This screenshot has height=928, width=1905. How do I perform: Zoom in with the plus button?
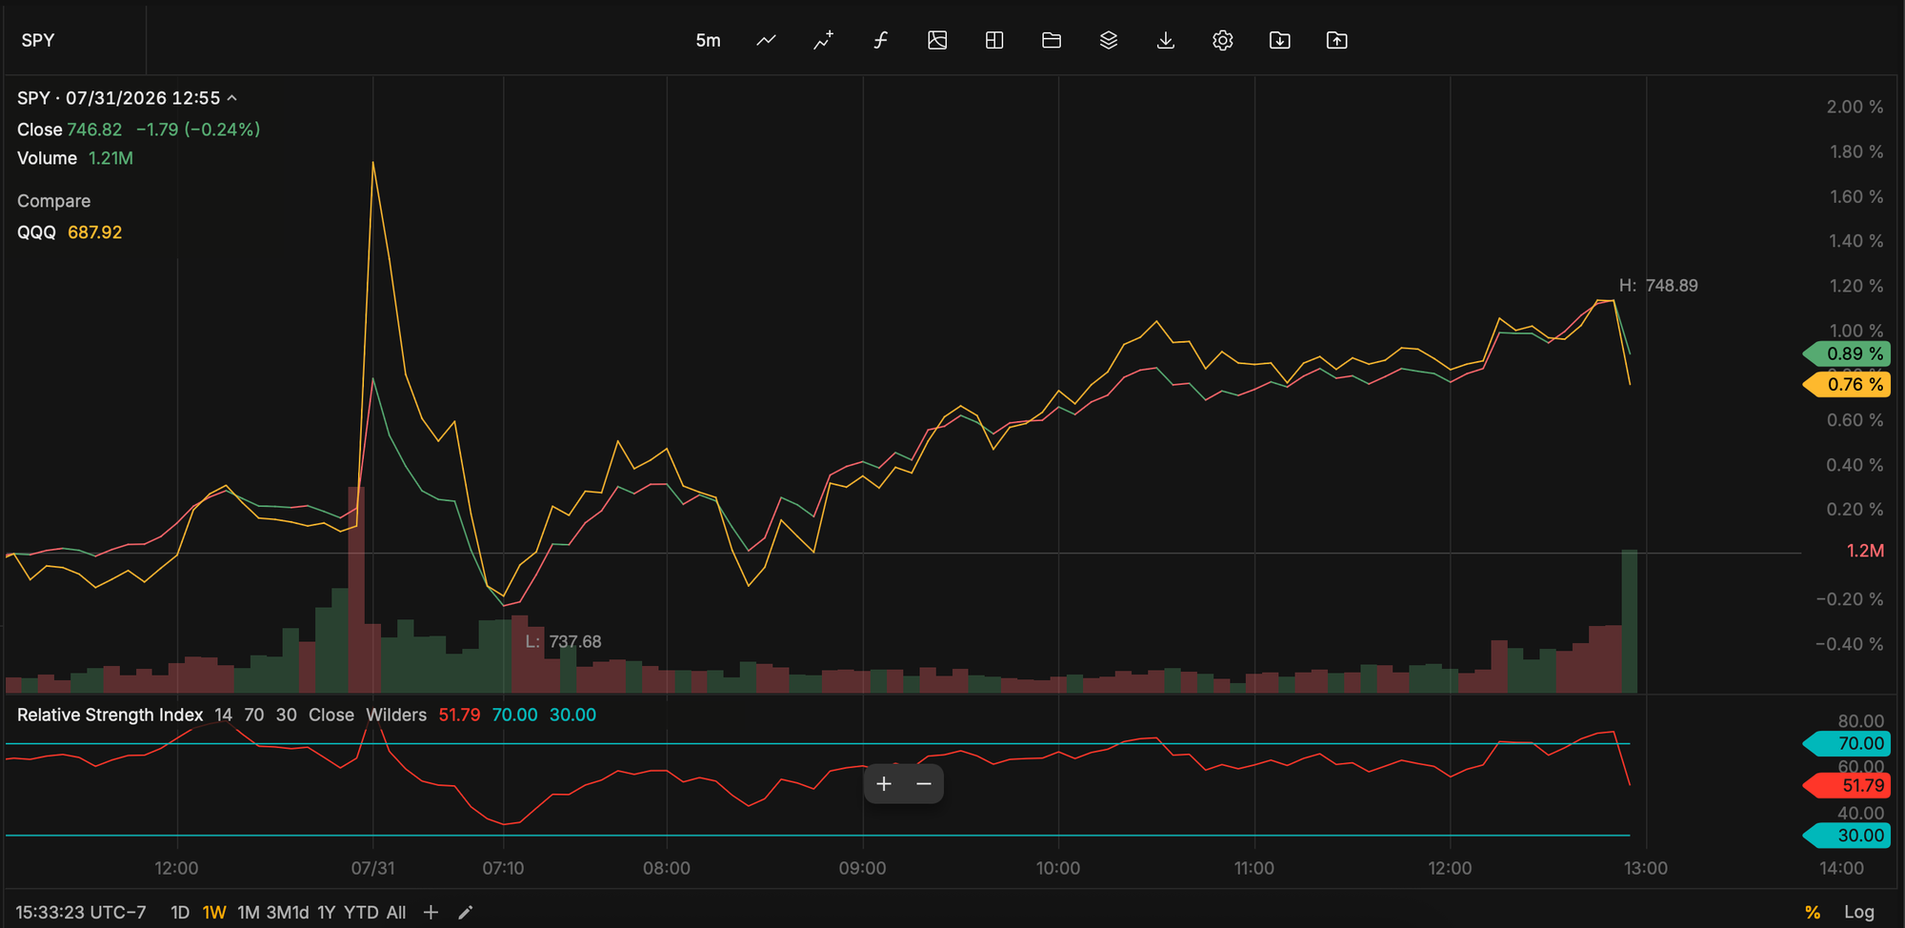tap(884, 784)
